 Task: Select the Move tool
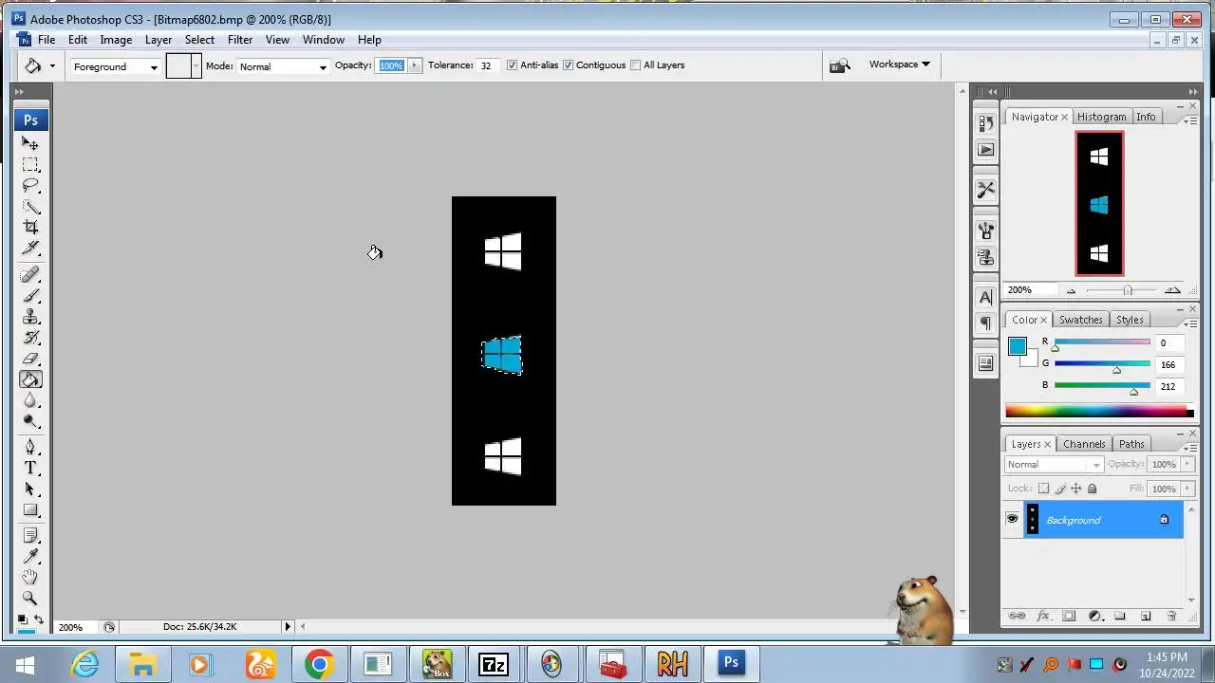pos(30,143)
